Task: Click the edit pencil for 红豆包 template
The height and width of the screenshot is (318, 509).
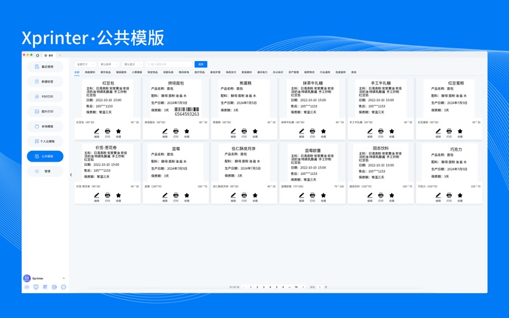Action: pyautogui.click(x=97, y=132)
